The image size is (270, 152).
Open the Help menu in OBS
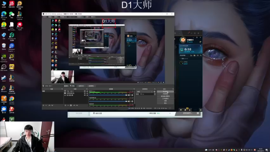coord(93,17)
